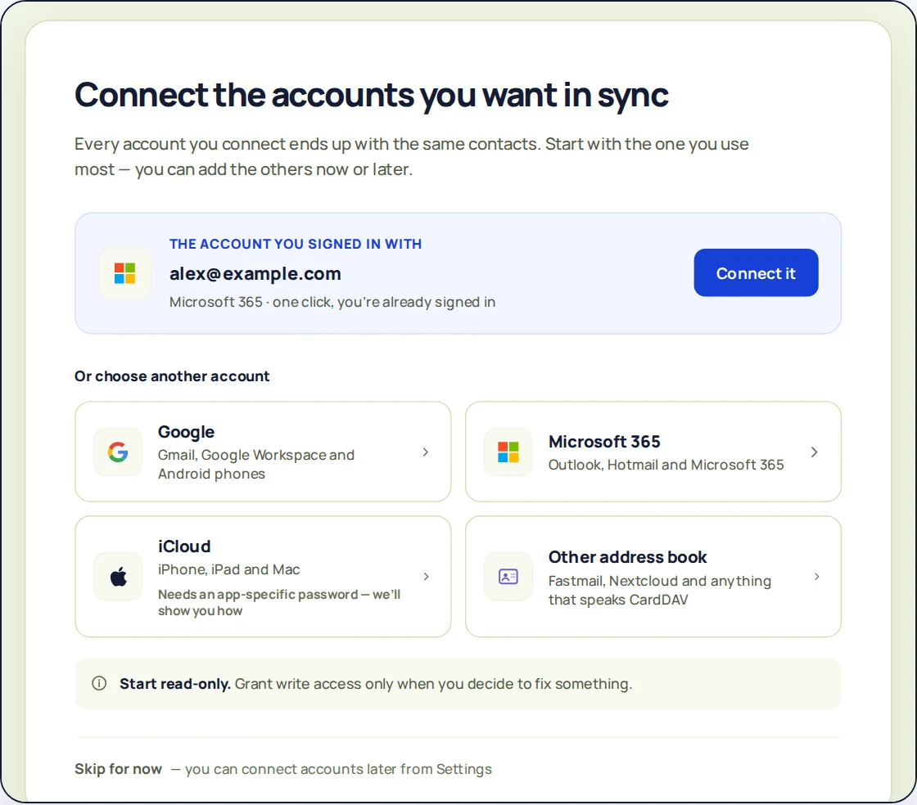Viewport: 917px width, 805px height.
Task: Choose the Microsoft 365 card title
Action: tap(604, 442)
